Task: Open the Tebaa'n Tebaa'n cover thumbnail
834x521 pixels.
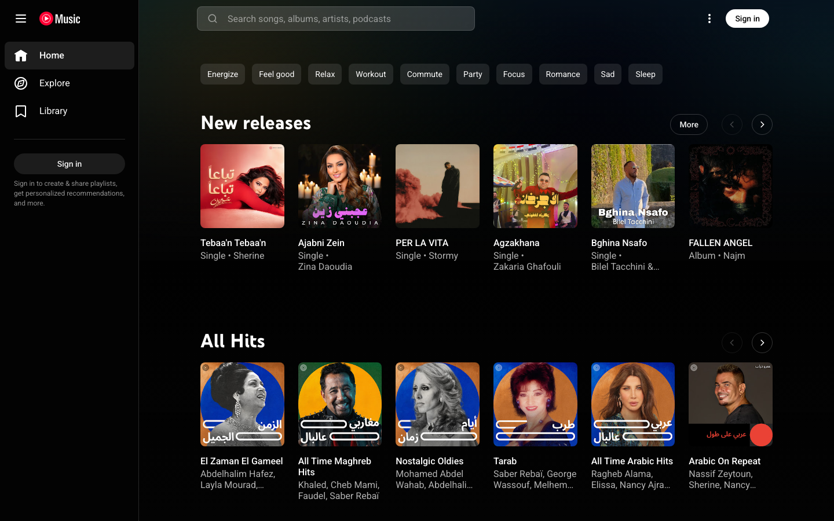Action: (242, 186)
